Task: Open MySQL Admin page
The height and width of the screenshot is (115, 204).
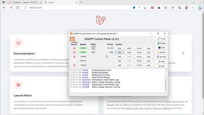Action: [x=129, y=52]
